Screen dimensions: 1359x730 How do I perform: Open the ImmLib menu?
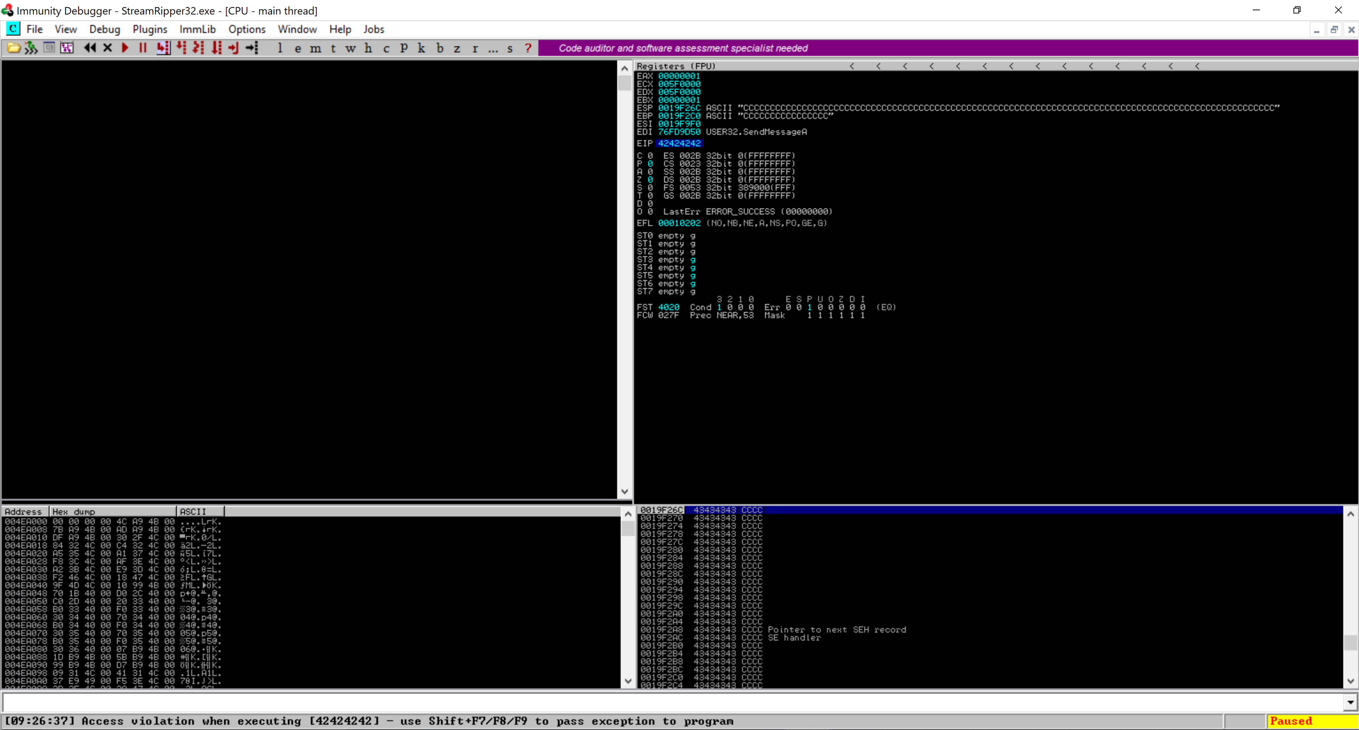click(197, 29)
